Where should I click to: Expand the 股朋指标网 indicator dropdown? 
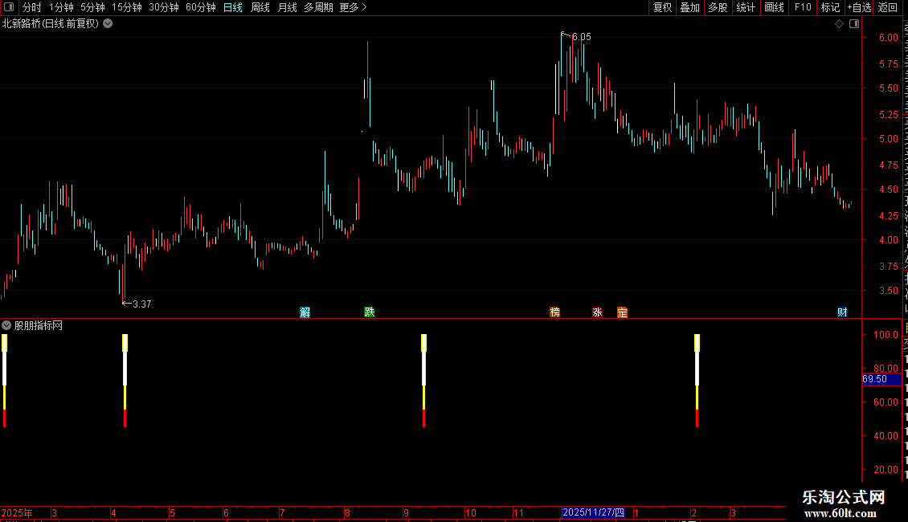[x=6, y=325]
